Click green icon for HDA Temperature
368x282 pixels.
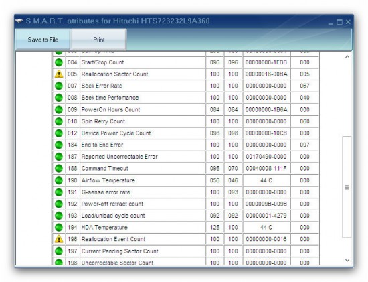click(59, 228)
